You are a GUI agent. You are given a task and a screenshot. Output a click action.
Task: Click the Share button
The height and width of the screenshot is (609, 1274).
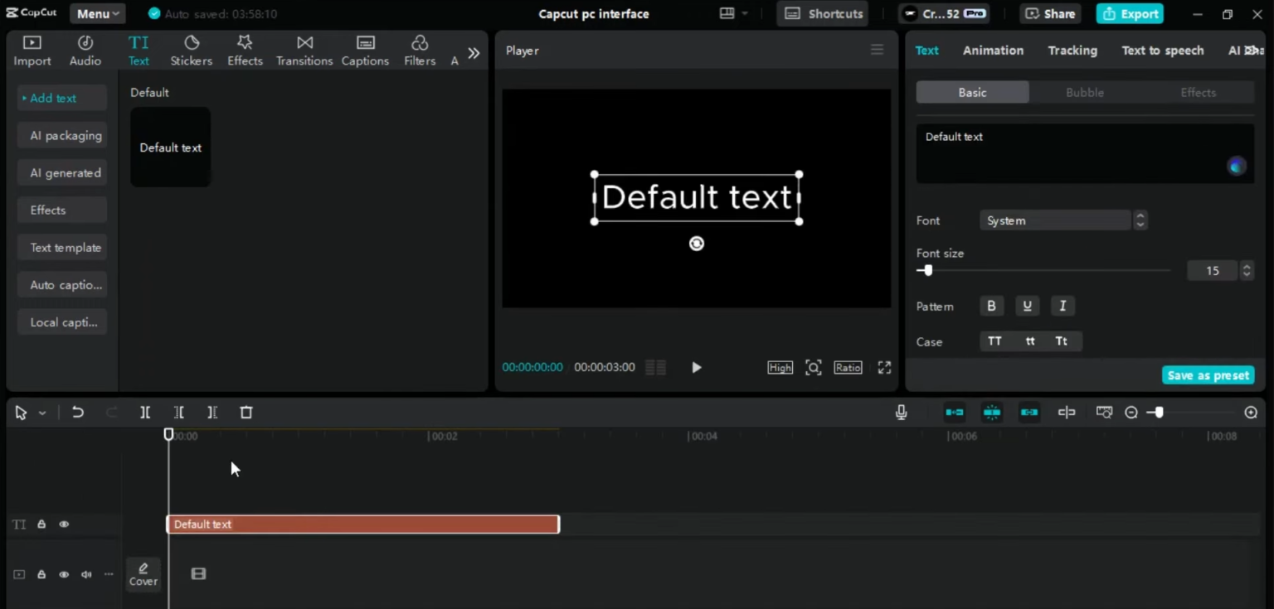[1050, 13]
